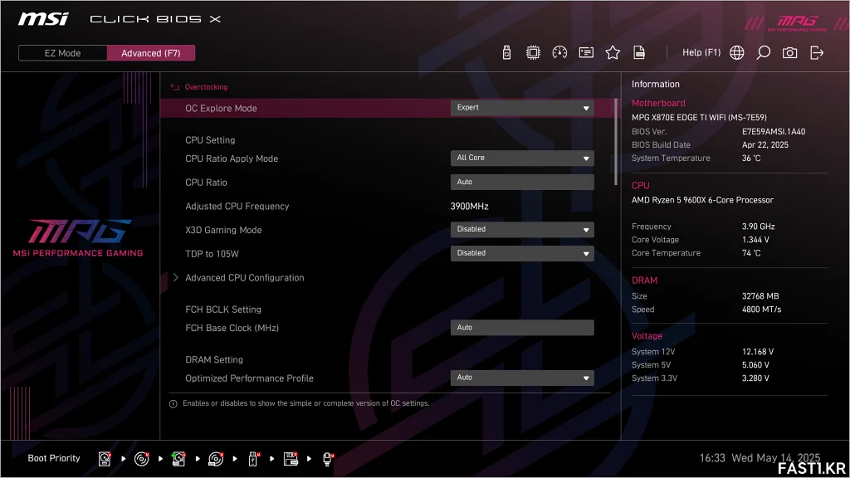Click the info icon beside the help description
This screenshot has width=850, height=478.
point(173,404)
